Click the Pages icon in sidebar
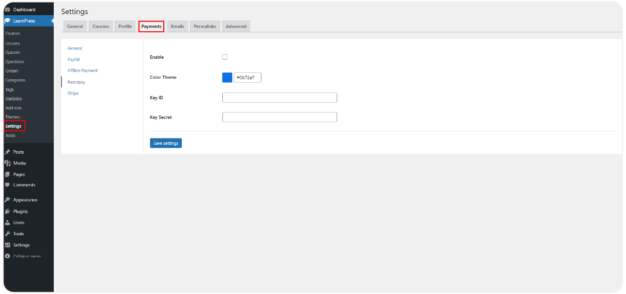 [x=7, y=175]
